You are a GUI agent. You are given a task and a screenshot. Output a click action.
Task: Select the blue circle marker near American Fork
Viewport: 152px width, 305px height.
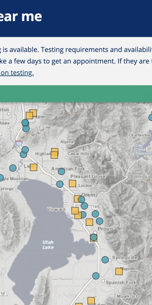[x=61, y=171]
